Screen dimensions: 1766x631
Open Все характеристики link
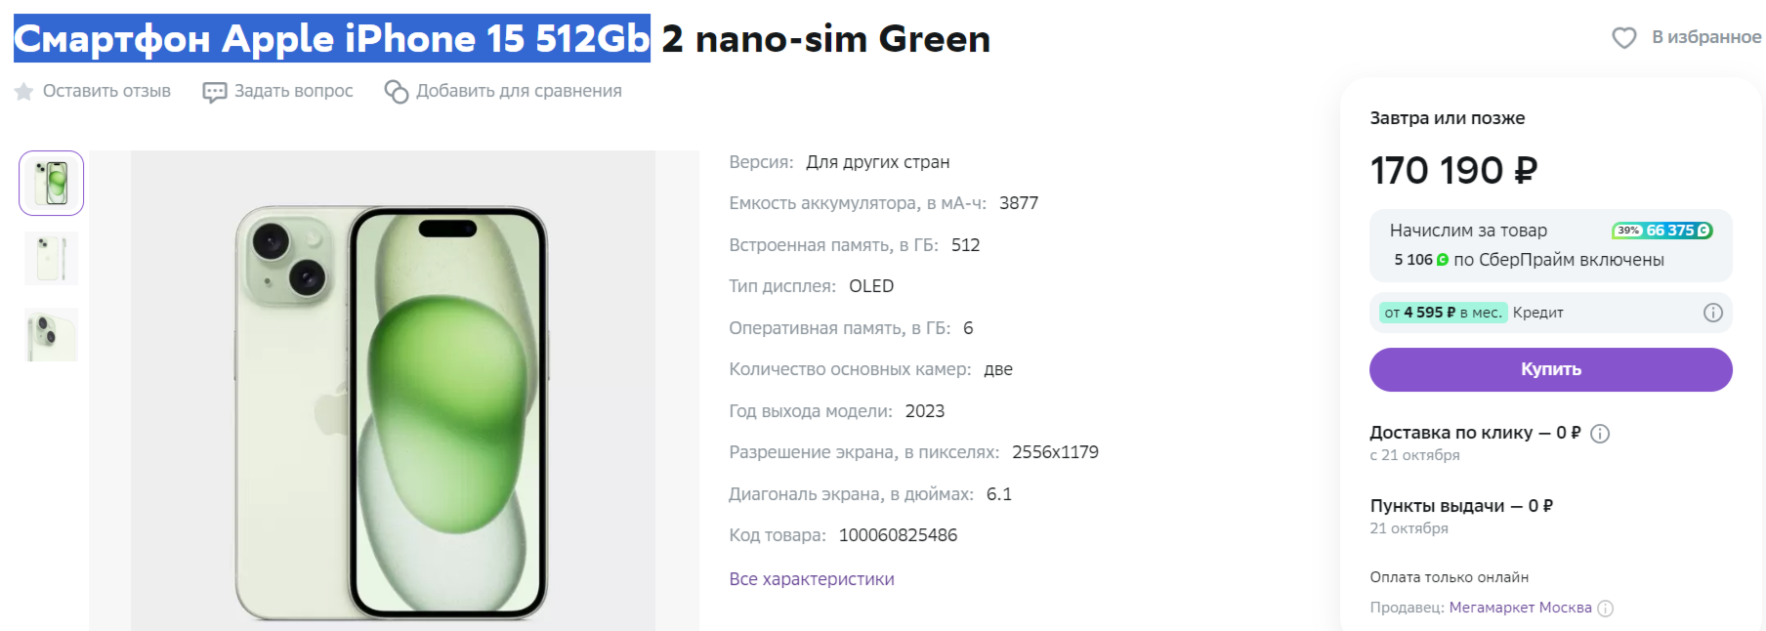pos(811,579)
